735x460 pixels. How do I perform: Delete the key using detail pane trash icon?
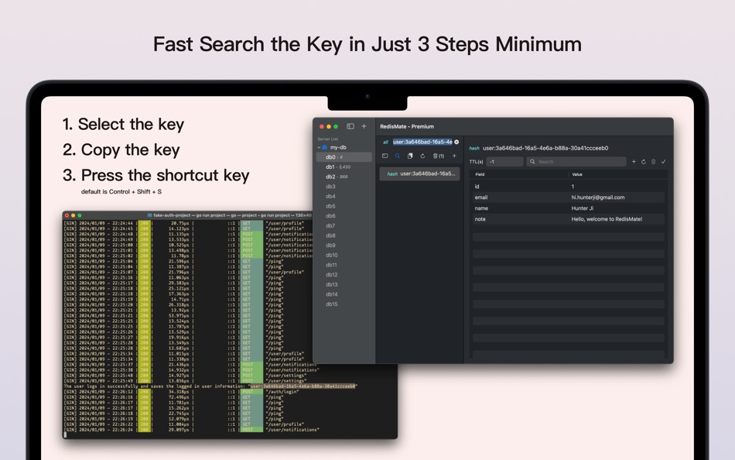[654, 162]
